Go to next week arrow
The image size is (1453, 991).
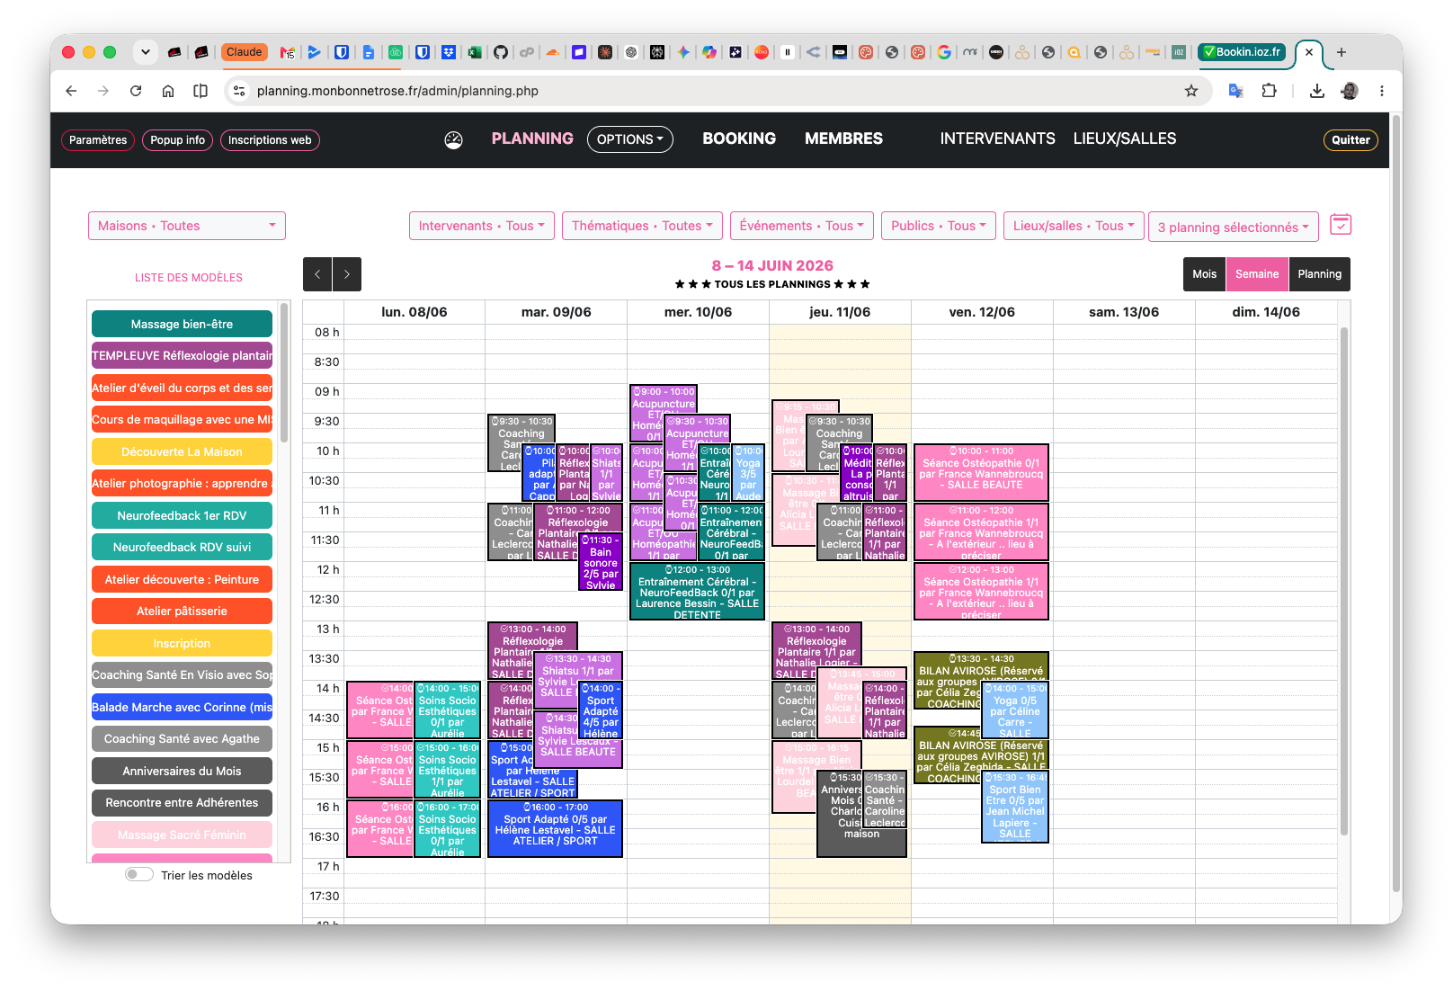[x=347, y=274]
